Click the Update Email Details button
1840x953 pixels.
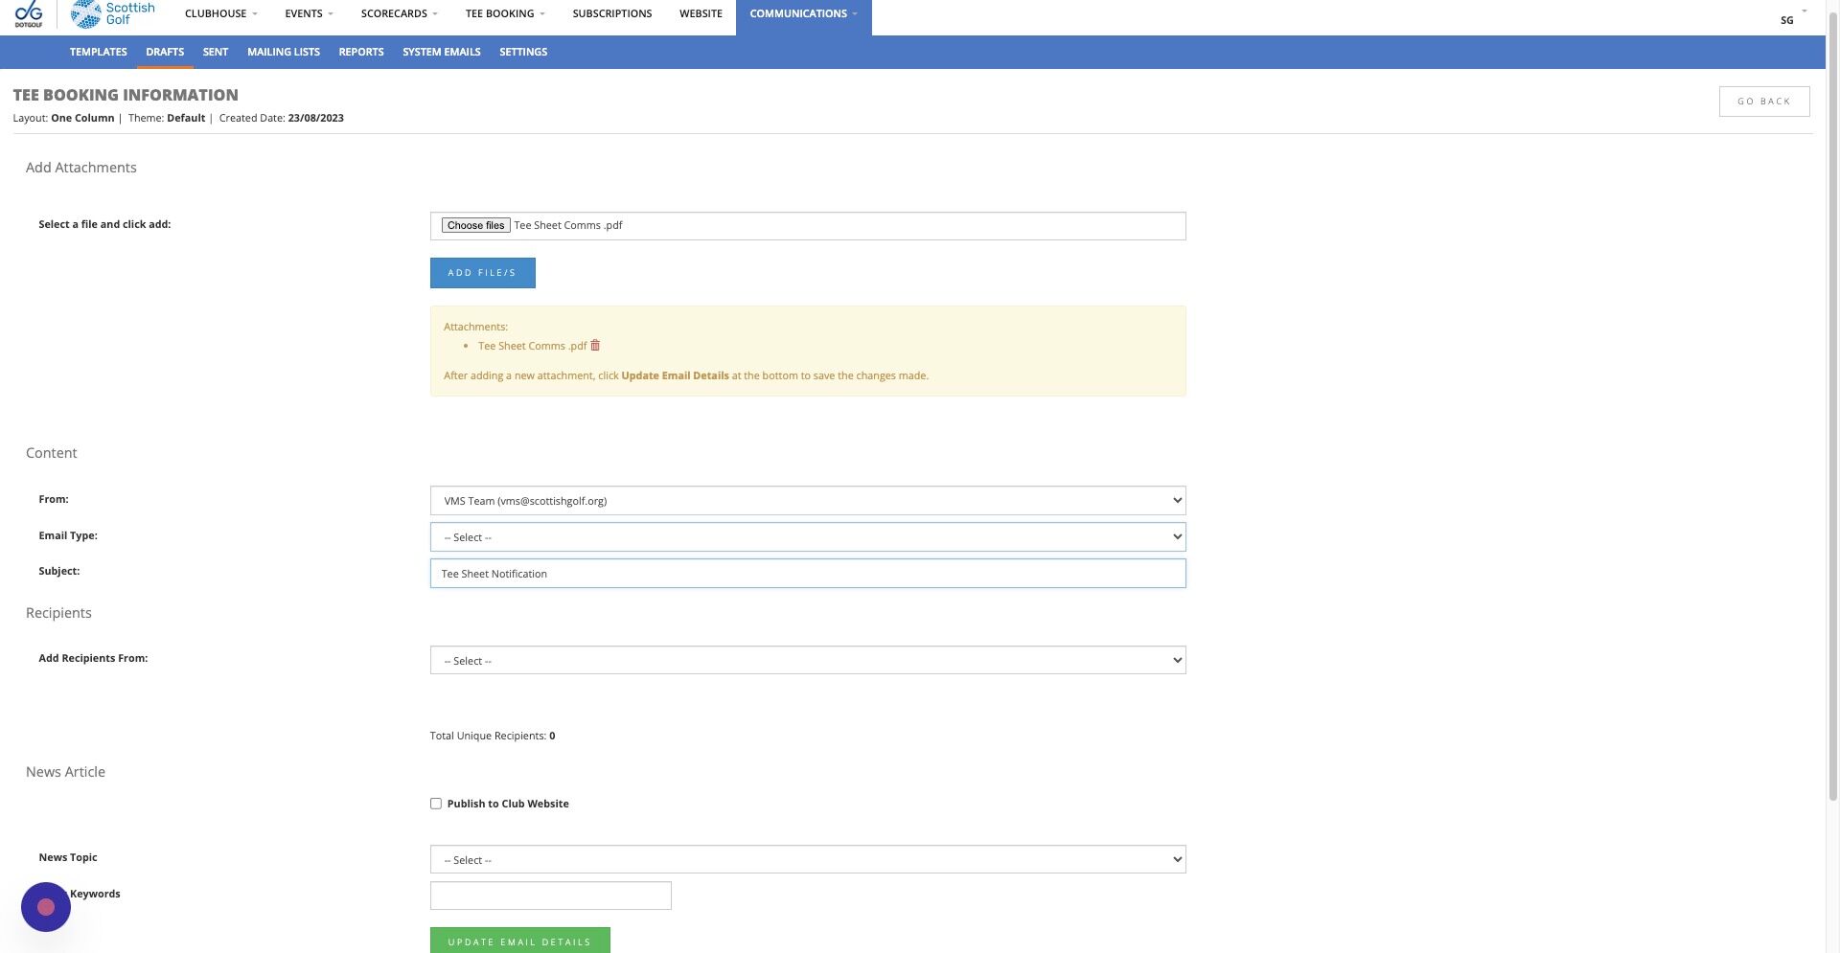click(519, 941)
